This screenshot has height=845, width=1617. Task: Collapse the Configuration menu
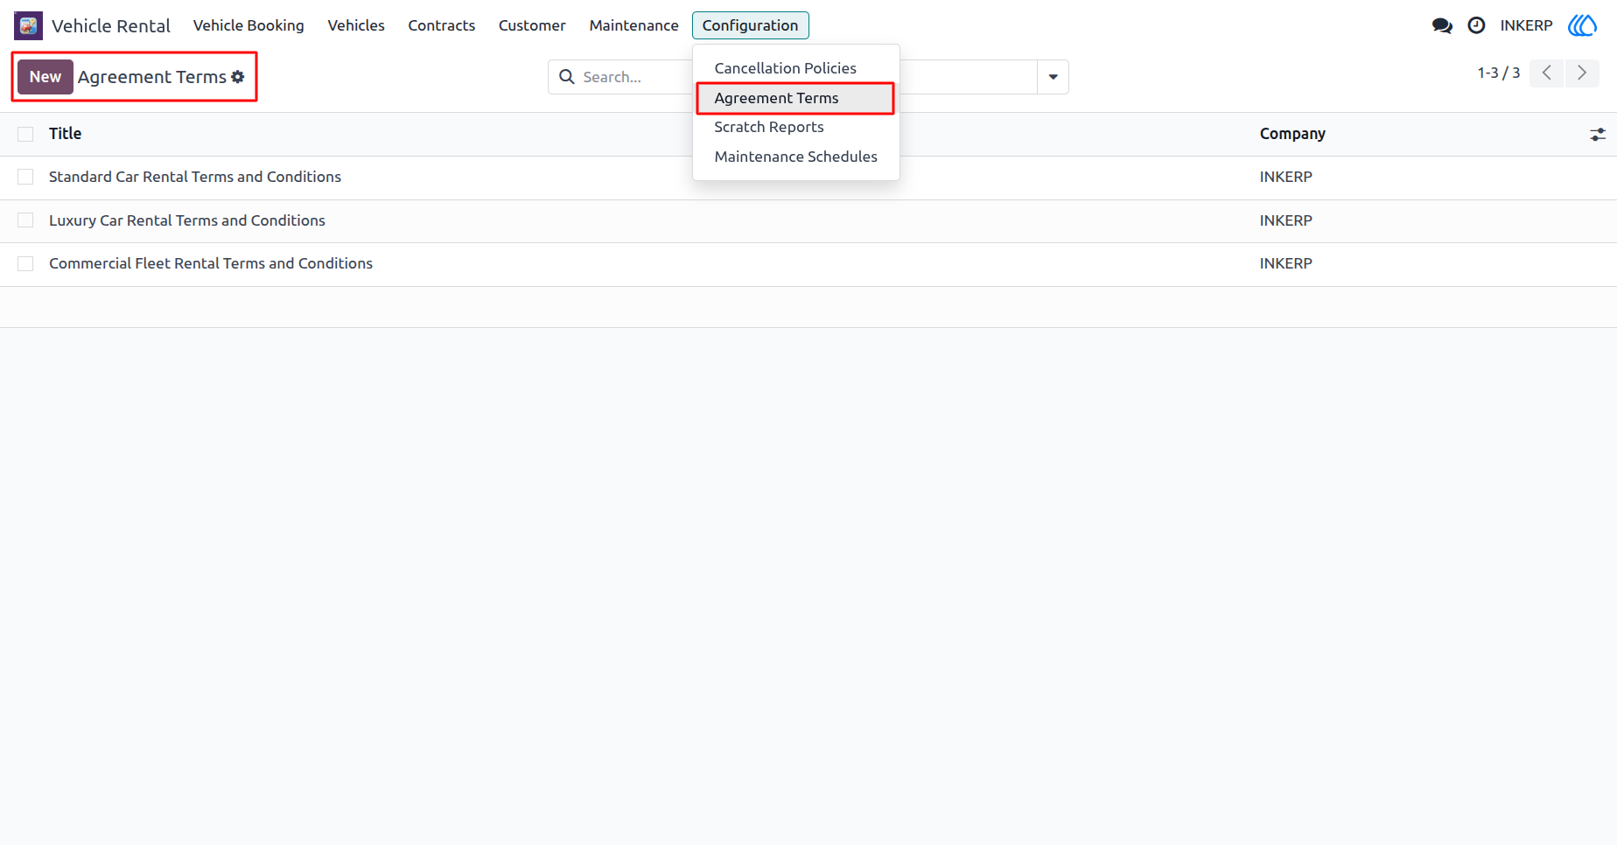tap(750, 25)
